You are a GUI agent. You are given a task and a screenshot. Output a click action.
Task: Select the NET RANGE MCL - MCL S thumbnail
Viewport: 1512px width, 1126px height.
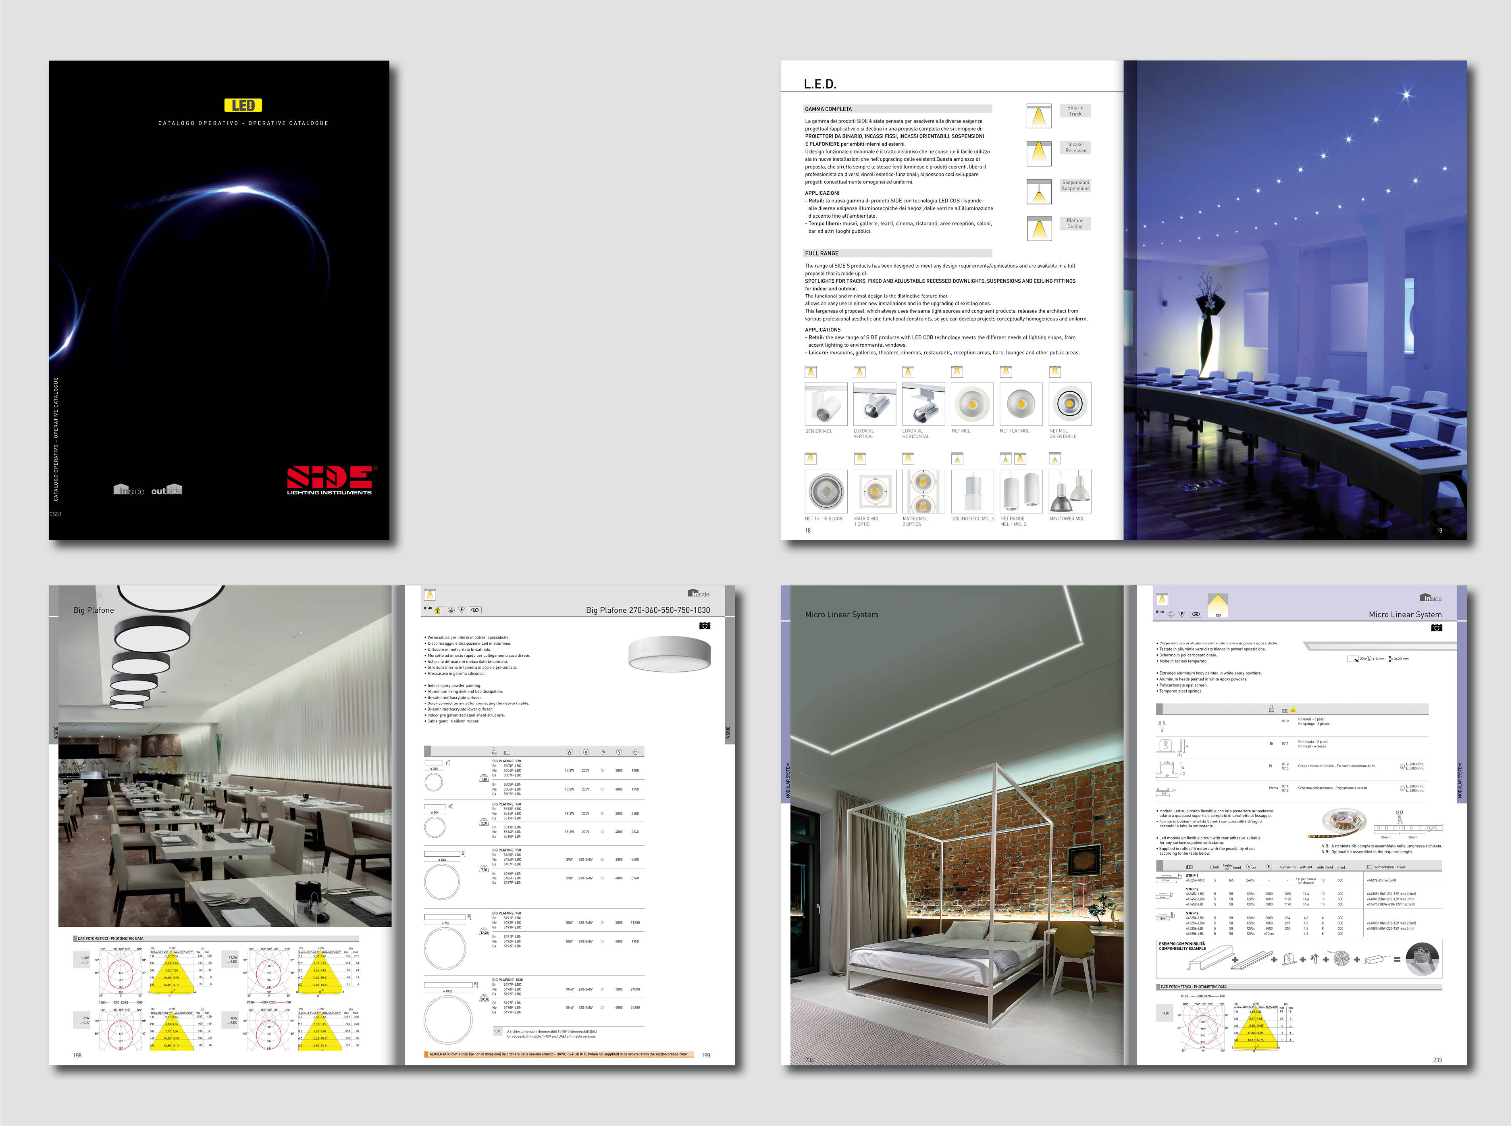[x=1021, y=491]
